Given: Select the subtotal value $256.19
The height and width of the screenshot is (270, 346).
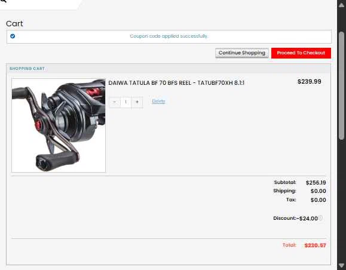Looking at the screenshot, I should [x=316, y=183].
